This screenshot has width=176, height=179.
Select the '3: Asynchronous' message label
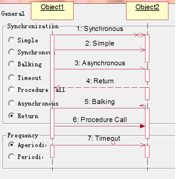(100, 63)
